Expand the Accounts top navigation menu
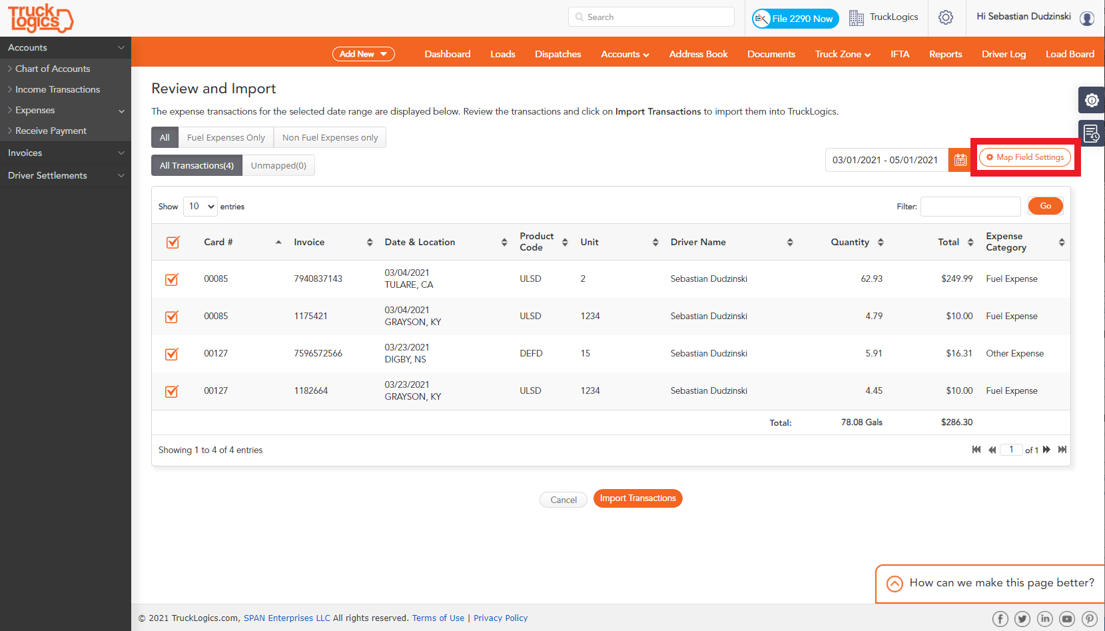The image size is (1105, 631). tap(625, 54)
